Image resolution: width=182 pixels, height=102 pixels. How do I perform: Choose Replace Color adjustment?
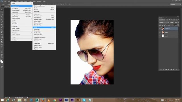pos(44,47)
